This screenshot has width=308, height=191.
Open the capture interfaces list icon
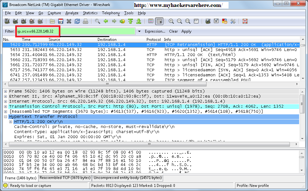(7, 21)
